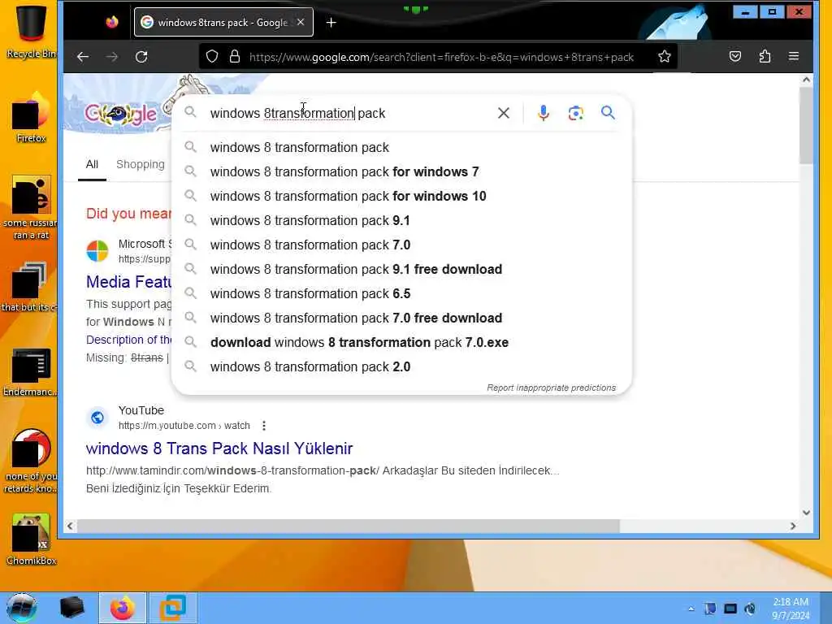
Task: Click the 'Description of the' sublink
Action: tap(128, 340)
